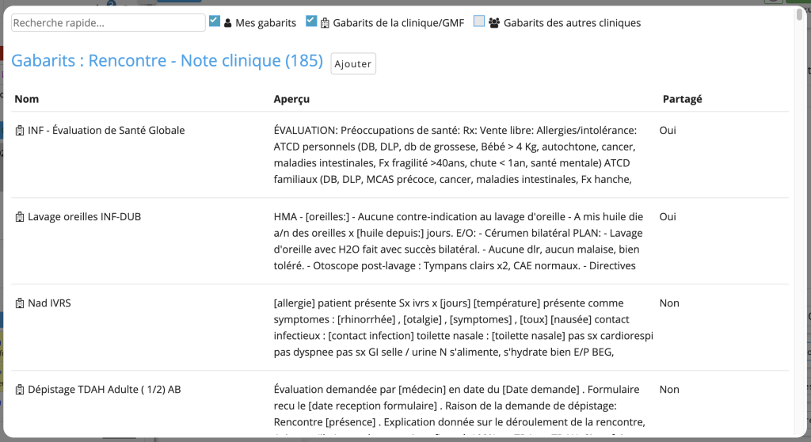Uncheck the Mes gabarits checkbox
This screenshot has height=442, width=811.
pyautogui.click(x=215, y=21)
